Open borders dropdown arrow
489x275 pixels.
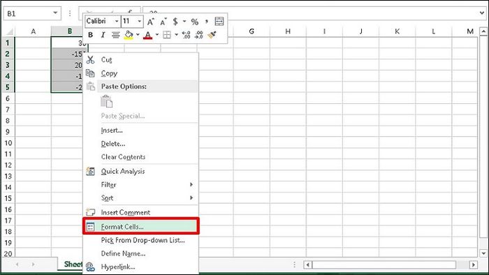[x=176, y=35]
